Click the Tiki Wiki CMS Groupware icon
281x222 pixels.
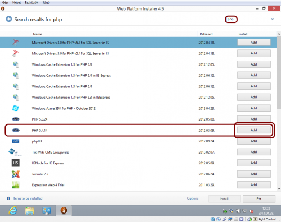pos(15,152)
